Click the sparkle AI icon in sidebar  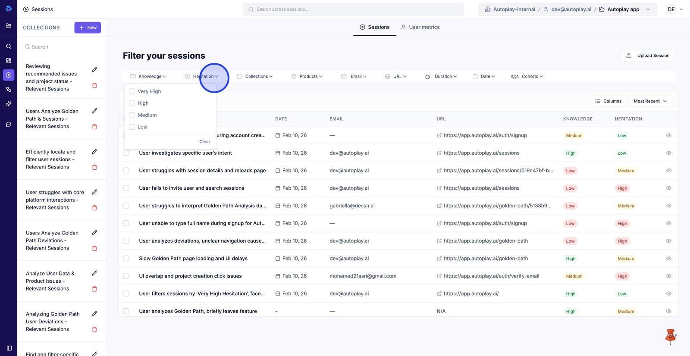point(9,104)
